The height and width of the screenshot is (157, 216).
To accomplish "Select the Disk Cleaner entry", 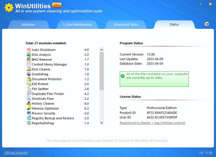I will [x=41, y=69].
